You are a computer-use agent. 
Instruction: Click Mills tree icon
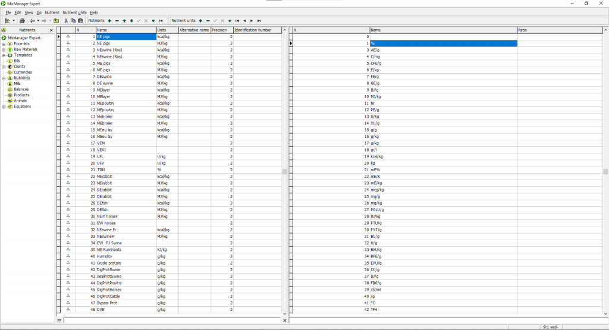(x=10, y=83)
